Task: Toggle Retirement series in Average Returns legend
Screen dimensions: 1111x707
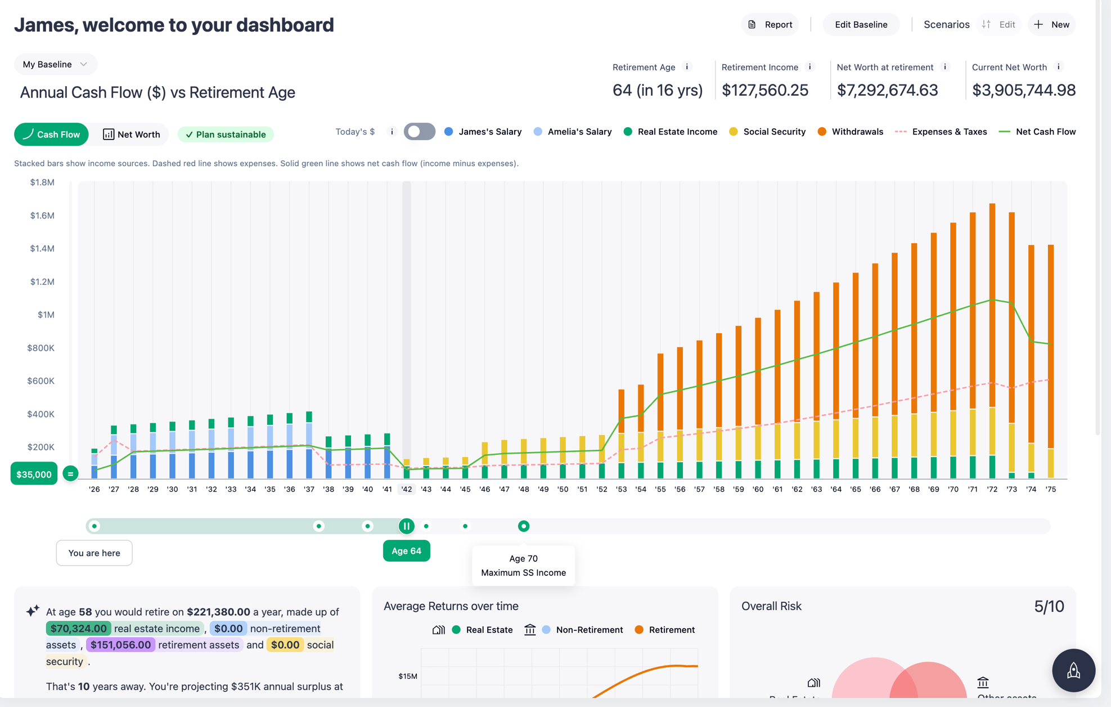Action: (665, 630)
